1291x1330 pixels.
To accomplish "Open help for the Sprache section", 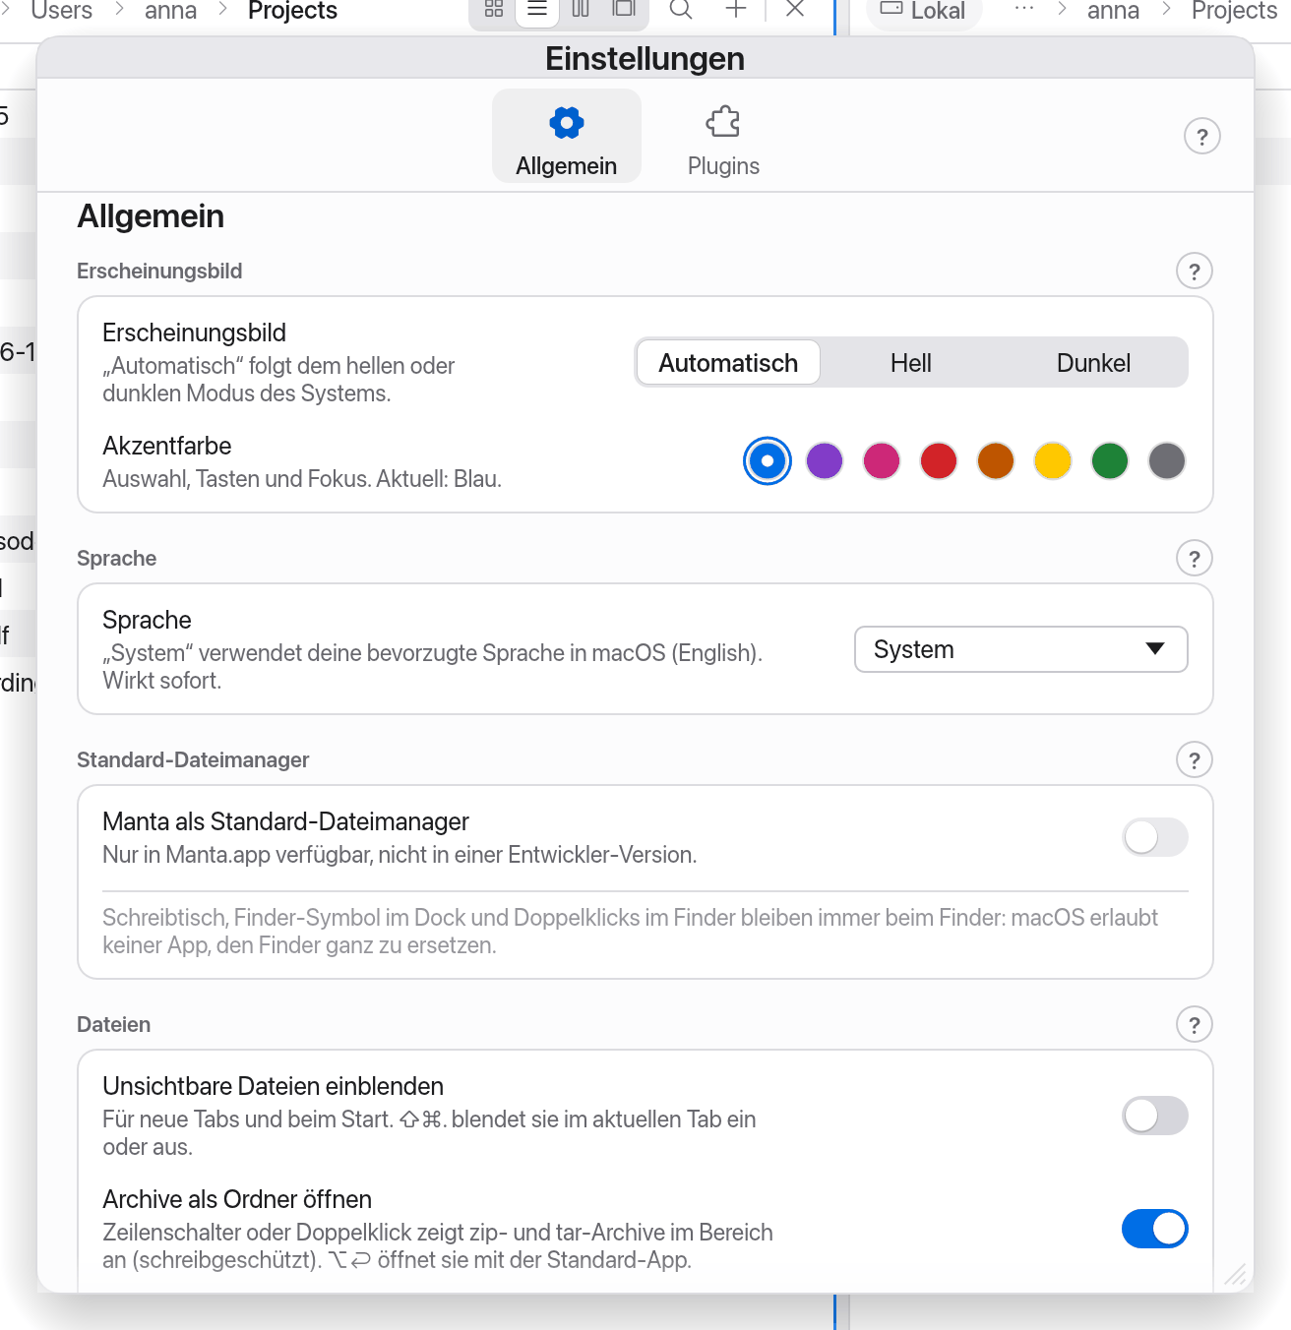I will click(1195, 559).
